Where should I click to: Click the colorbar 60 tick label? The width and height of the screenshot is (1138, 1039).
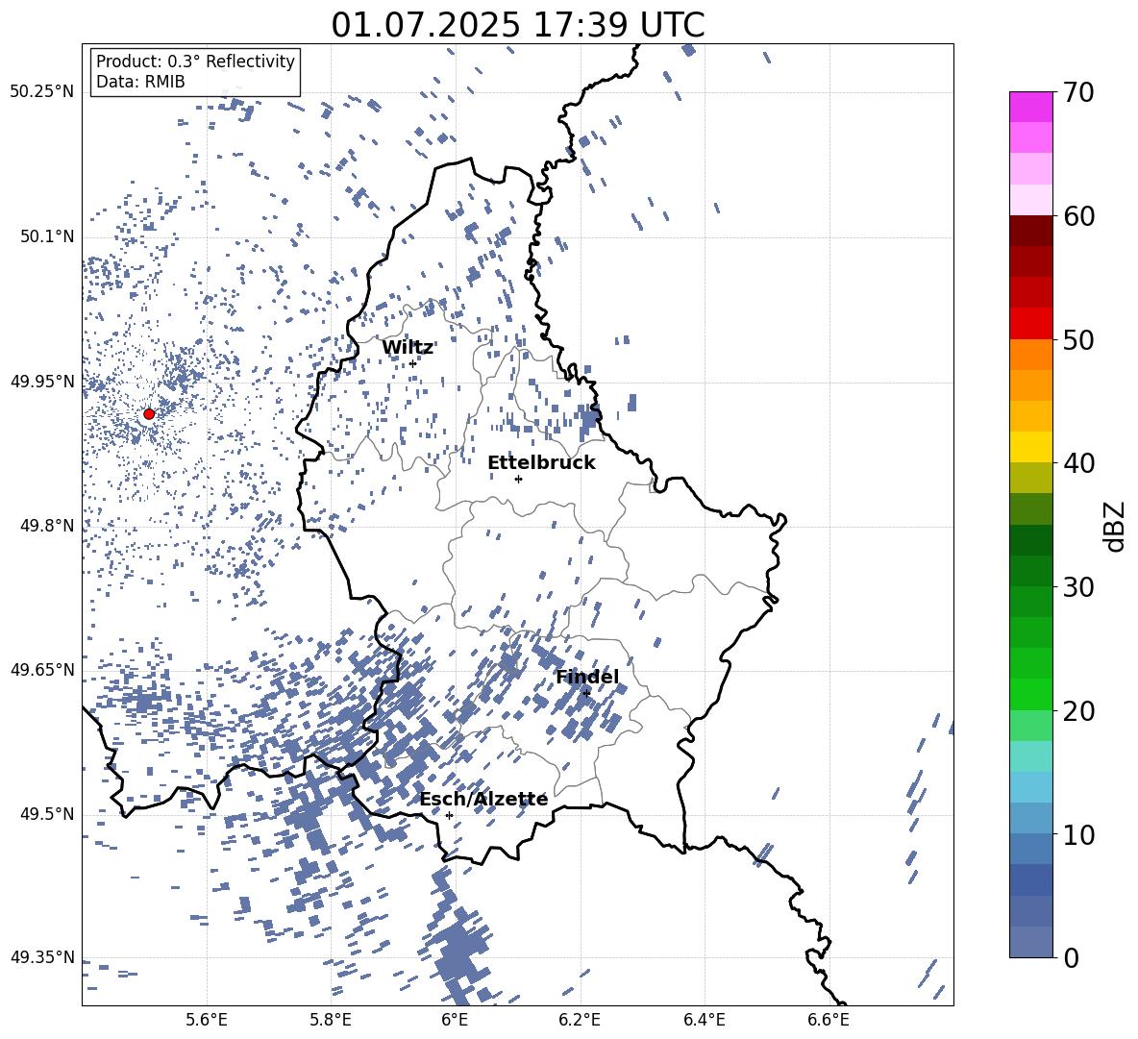pos(1078,216)
